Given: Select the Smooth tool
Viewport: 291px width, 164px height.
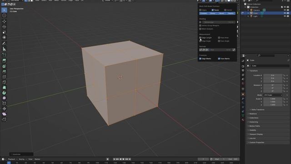Looking at the screenshot, I should point(4,98).
